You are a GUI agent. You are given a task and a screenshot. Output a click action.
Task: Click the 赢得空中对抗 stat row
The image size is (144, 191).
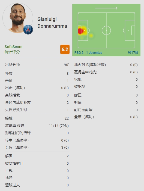[106, 72]
